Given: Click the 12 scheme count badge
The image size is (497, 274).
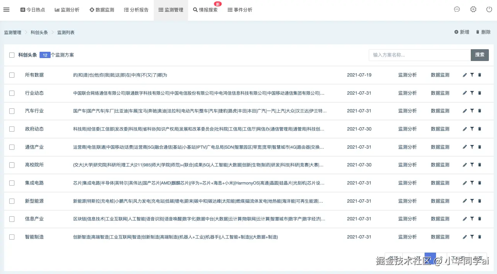Looking at the screenshot, I should coord(45,55).
